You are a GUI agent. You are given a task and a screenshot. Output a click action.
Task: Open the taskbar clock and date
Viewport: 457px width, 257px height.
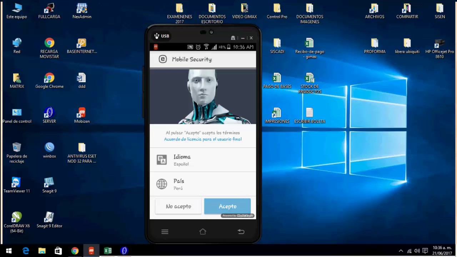point(442,251)
